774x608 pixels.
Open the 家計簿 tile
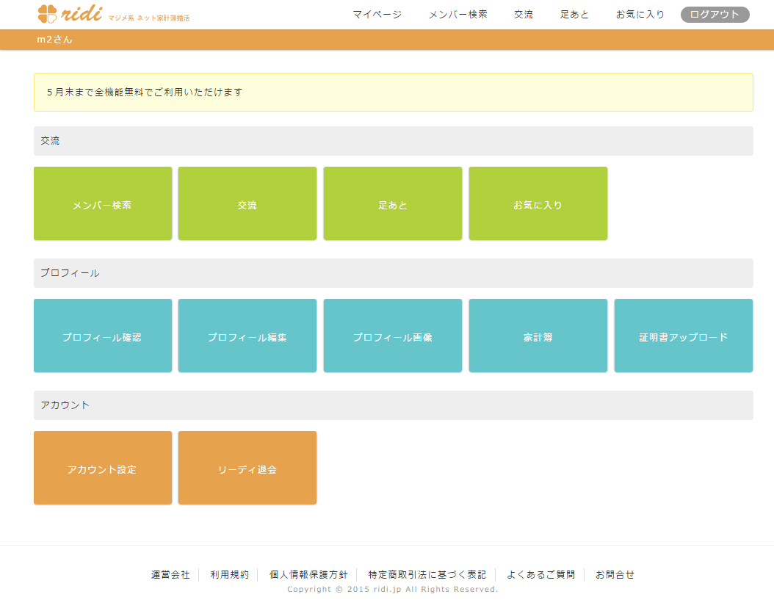pos(538,336)
